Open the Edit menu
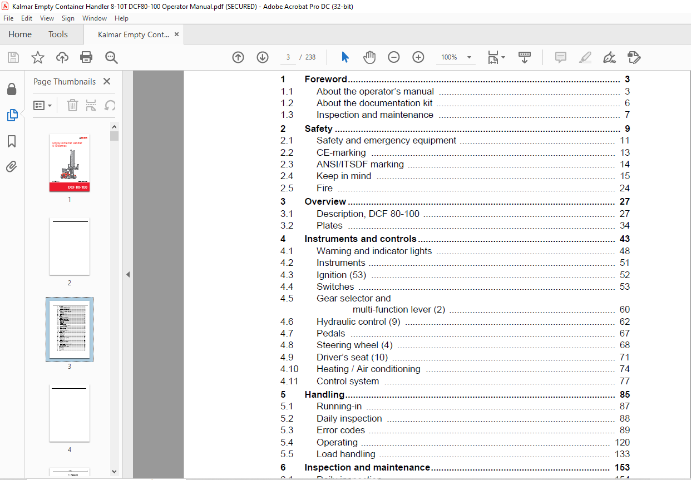 27,18
